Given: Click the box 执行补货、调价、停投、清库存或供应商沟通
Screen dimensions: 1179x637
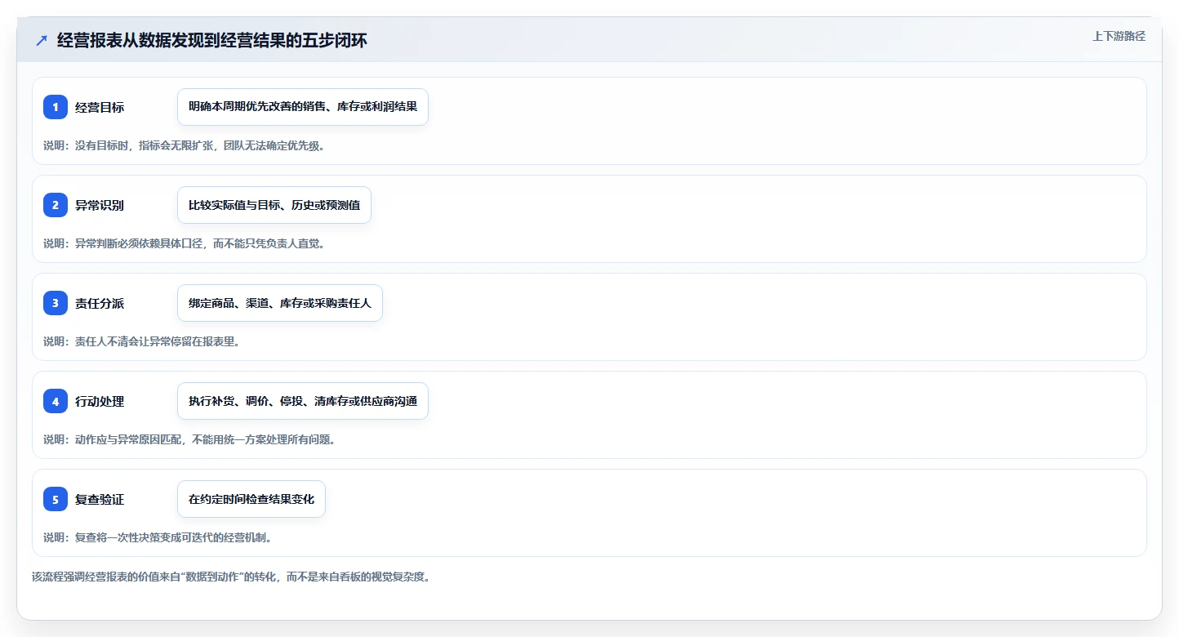Looking at the screenshot, I should click(303, 401).
